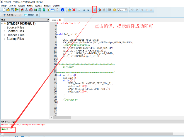Image resolution: width=184 pixels, height=137 pixels.
Task: Save the project with the floppy icon
Action: pos(12,10)
